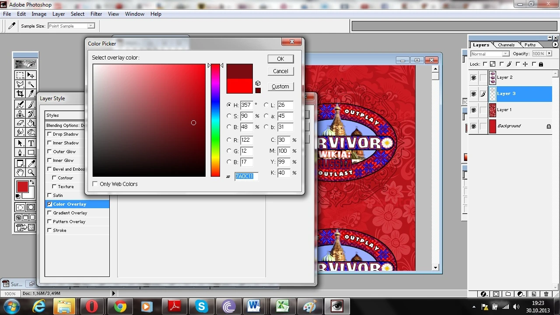Viewport: 560px width, 315px height.
Task: Delete layer using the trash icon
Action: click(546, 294)
